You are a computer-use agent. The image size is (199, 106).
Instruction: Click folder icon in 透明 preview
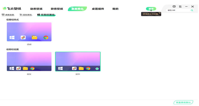point(34,37)
